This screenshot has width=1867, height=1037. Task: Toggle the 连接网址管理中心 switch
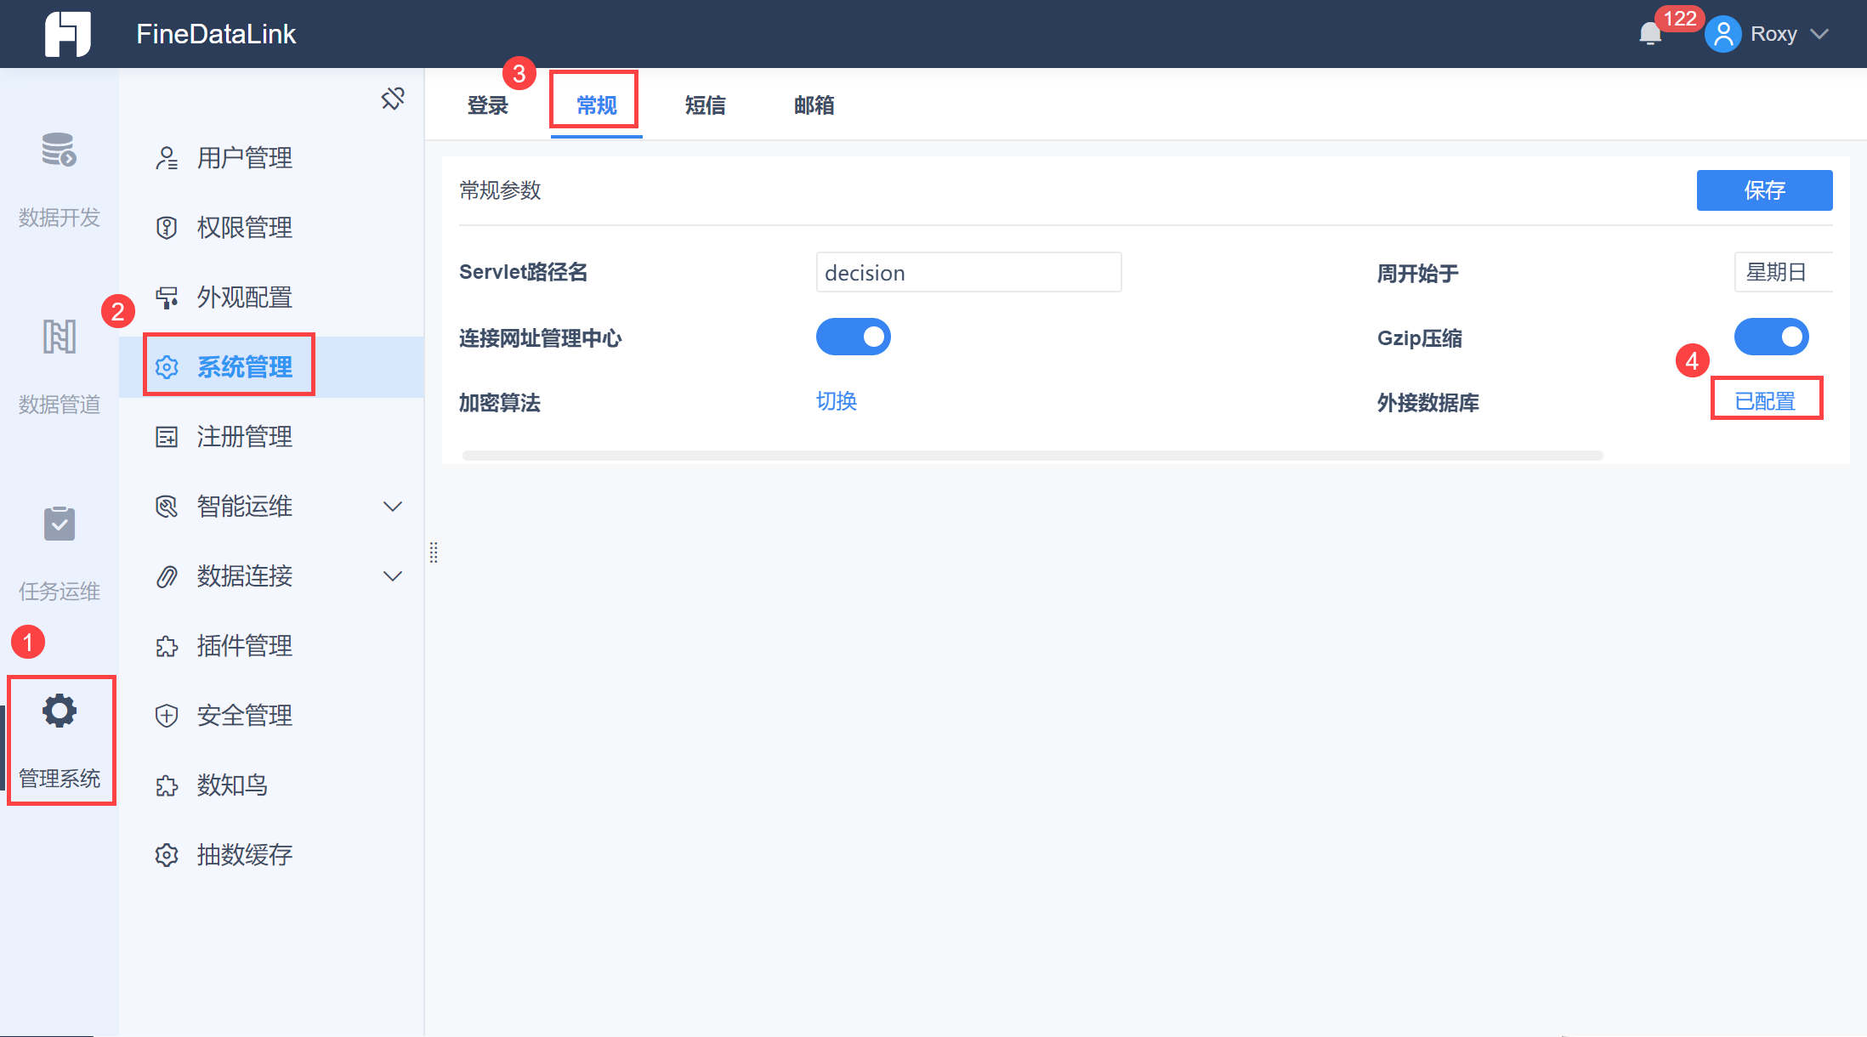click(853, 337)
